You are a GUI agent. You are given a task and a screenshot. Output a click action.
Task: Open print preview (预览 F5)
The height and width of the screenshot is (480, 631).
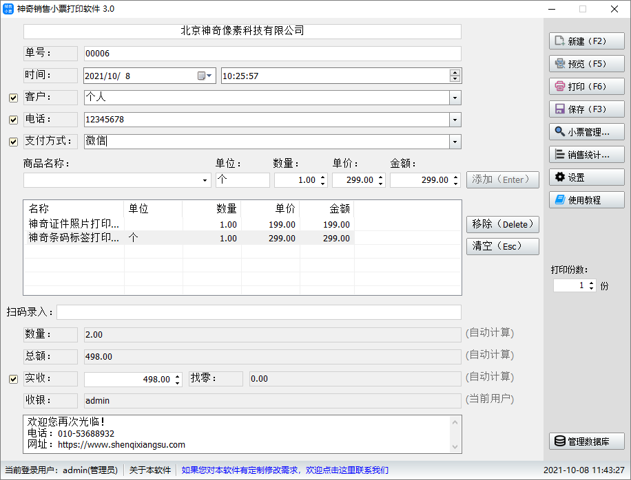point(586,64)
